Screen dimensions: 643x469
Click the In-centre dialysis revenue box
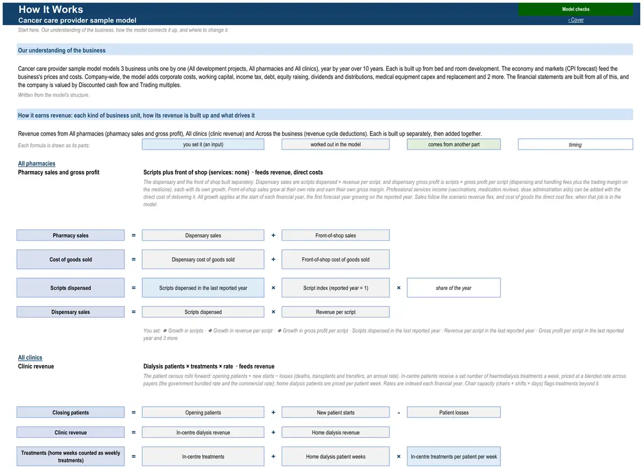(203, 433)
